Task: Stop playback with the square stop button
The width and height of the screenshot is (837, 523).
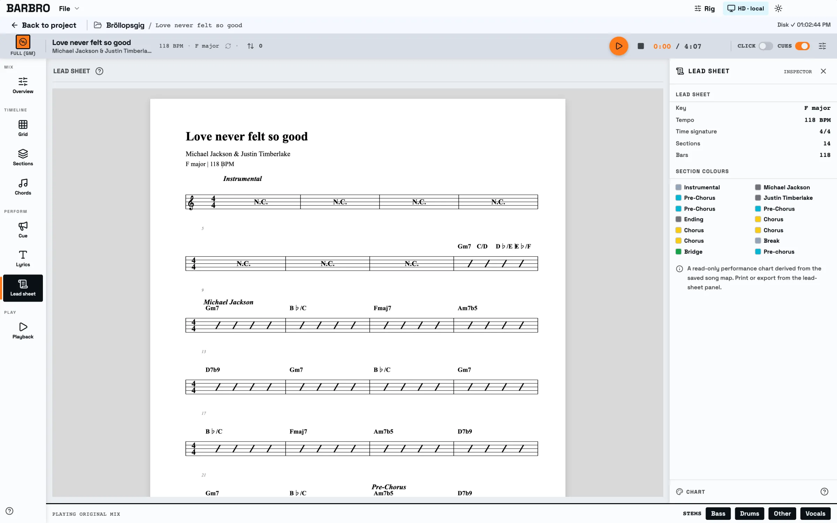Action: pos(641,46)
